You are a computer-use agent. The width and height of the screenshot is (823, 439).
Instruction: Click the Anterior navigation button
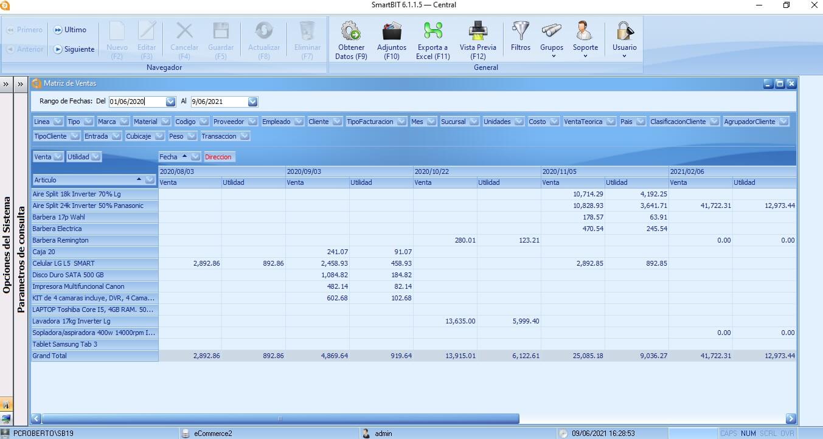24,49
